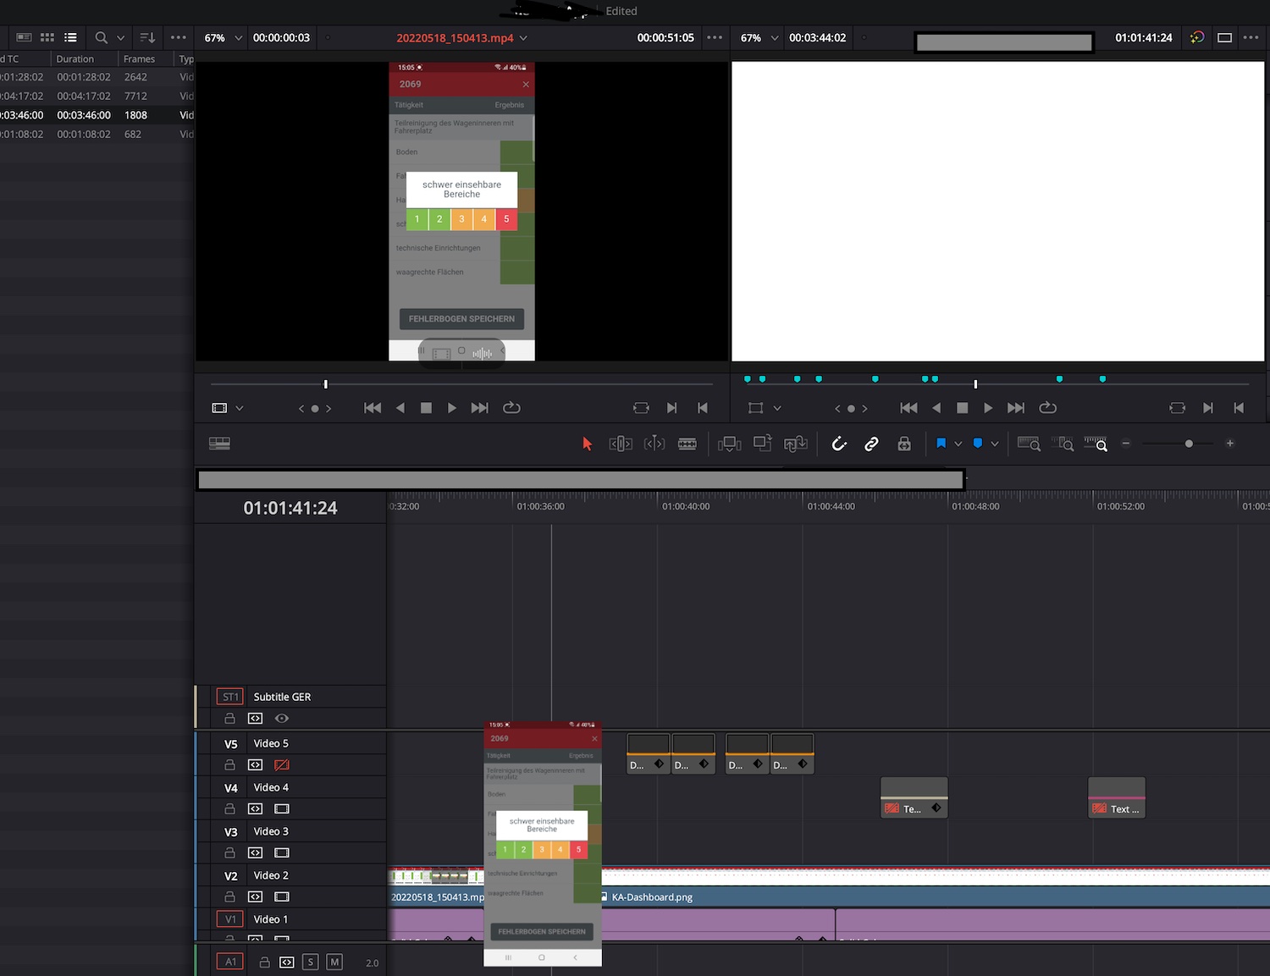1270x976 pixels.
Task: Toggle auto select on Video 2 track
Action: coord(255,896)
